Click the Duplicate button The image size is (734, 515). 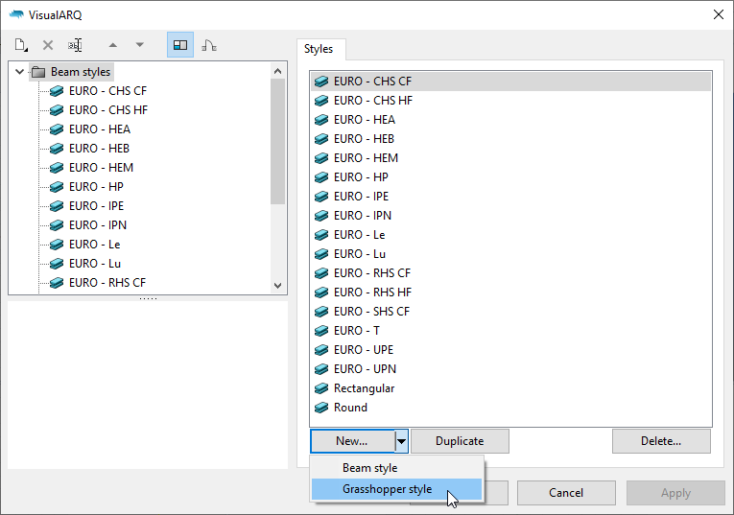[460, 441]
